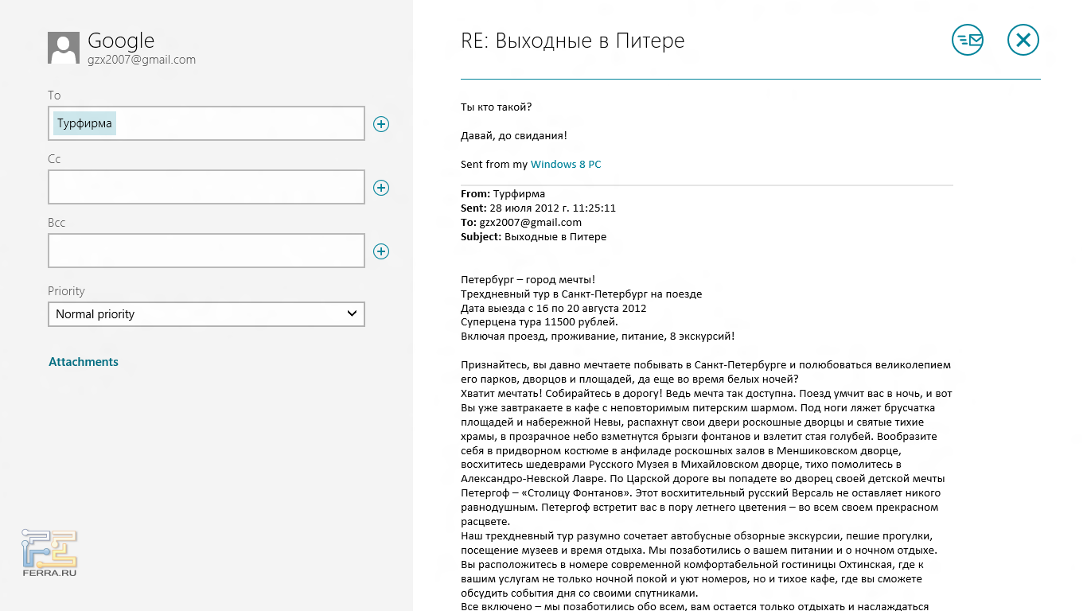Image resolution: width=1087 pixels, height=611 pixels.
Task: Follow the Windows 8 PC hyperlink
Action: coord(566,165)
